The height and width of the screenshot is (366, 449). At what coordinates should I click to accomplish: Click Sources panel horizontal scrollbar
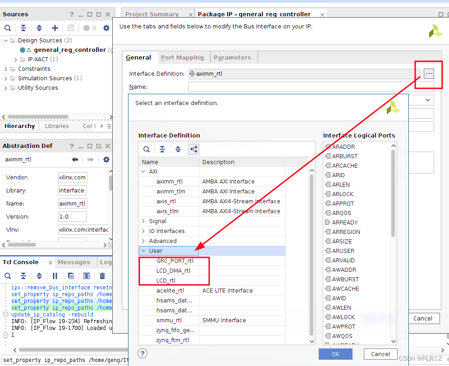[38, 117]
